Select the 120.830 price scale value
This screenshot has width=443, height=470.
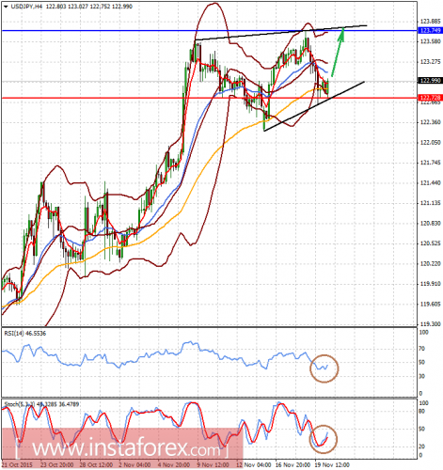[430, 223]
